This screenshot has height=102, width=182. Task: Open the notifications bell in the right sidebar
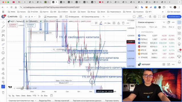pos(179,62)
